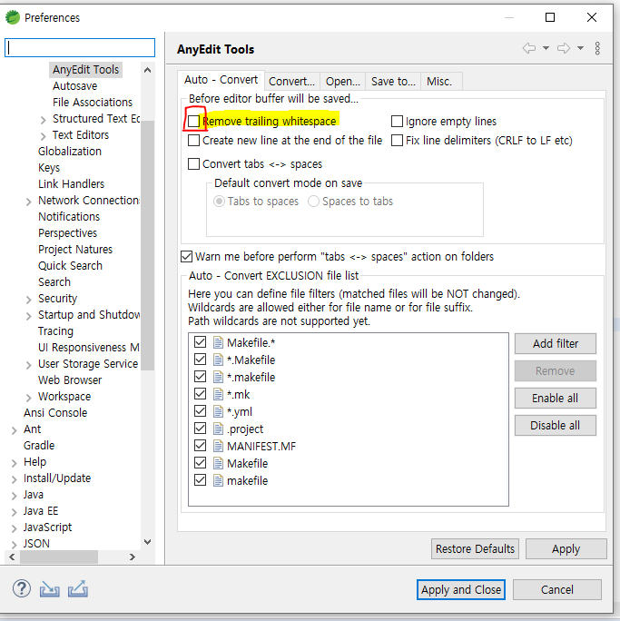Viewport: 620px width, 621px height.
Task: Switch to the Convert... tab
Action: [291, 81]
